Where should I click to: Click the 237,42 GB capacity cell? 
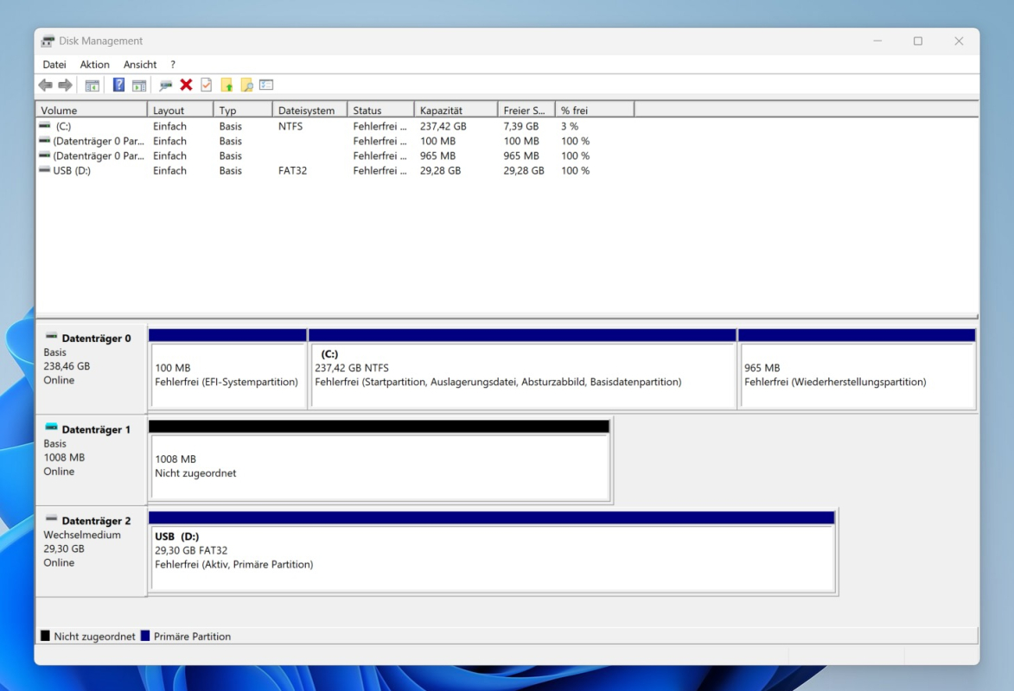point(443,126)
